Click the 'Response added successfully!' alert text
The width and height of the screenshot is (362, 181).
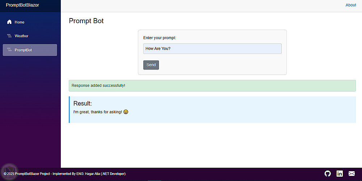98,86
